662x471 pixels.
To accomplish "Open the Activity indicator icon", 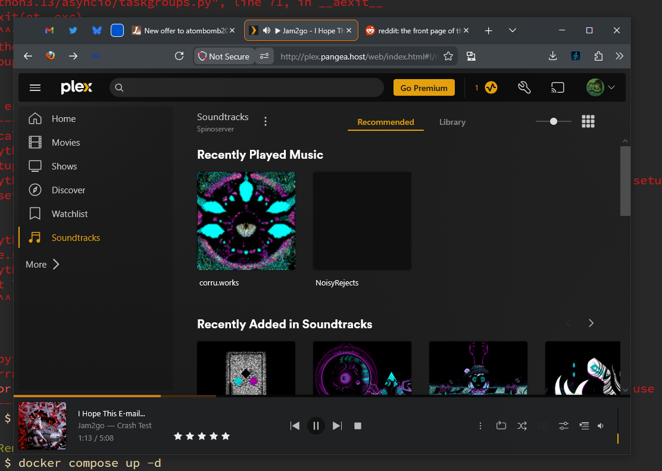I will (491, 87).
